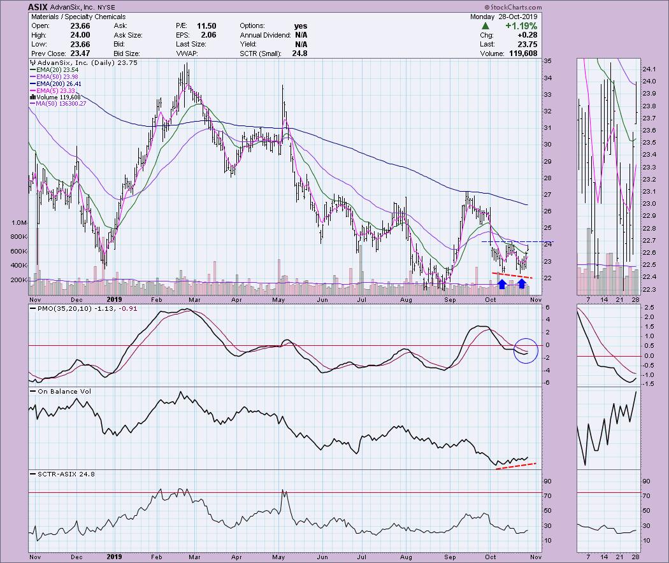The image size is (669, 563).
Task: Open the SCTR mini-chart on the right
Action: click(608, 511)
